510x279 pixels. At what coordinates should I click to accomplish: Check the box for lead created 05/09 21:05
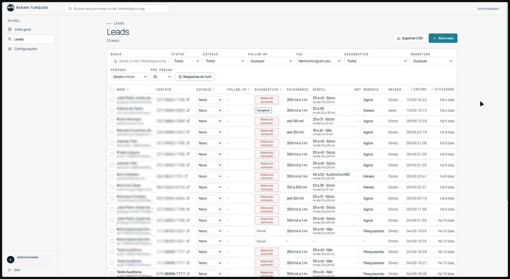click(112, 154)
